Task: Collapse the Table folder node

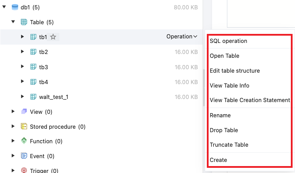Action: coord(13,22)
